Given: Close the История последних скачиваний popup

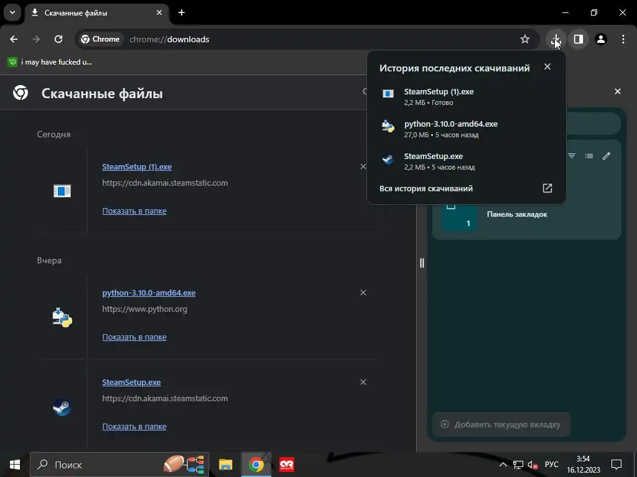Looking at the screenshot, I should click(547, 66).
